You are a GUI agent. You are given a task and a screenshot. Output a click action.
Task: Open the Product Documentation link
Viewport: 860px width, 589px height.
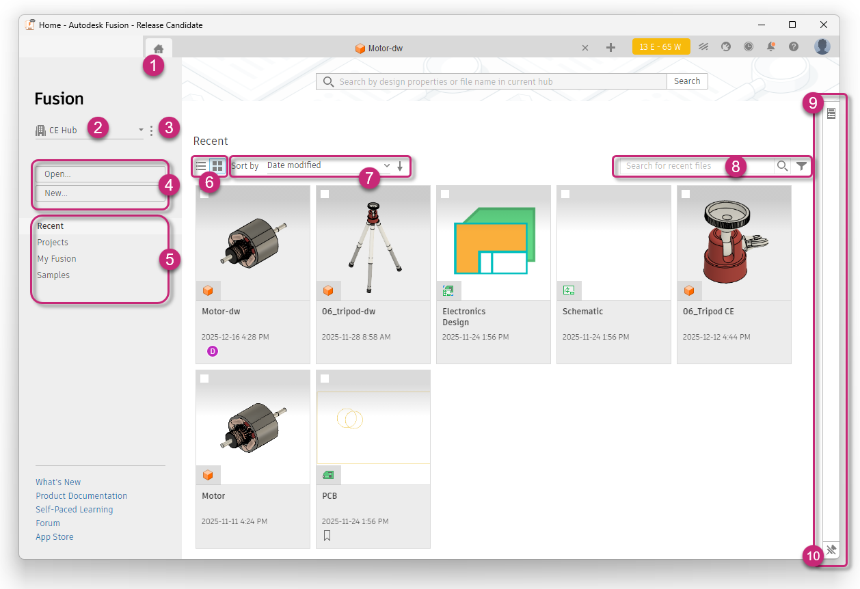(x=81, y=496)
